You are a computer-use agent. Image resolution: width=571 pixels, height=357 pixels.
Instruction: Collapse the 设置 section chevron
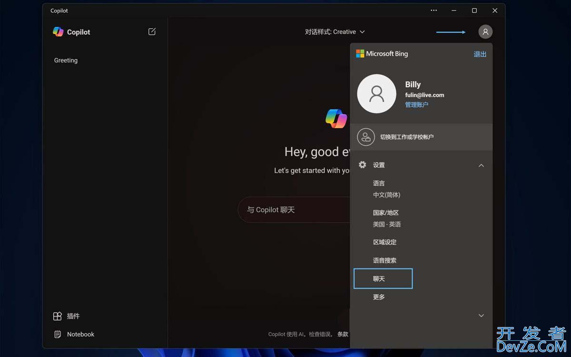[481, 165]
